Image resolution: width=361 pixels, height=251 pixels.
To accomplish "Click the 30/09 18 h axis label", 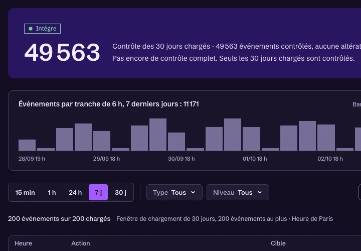I will (x=181, y=159).
